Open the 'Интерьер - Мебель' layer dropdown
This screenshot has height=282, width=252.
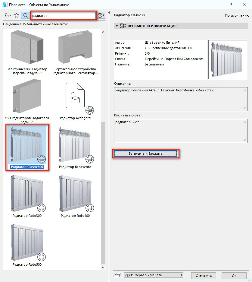click(x=154, y=275)
